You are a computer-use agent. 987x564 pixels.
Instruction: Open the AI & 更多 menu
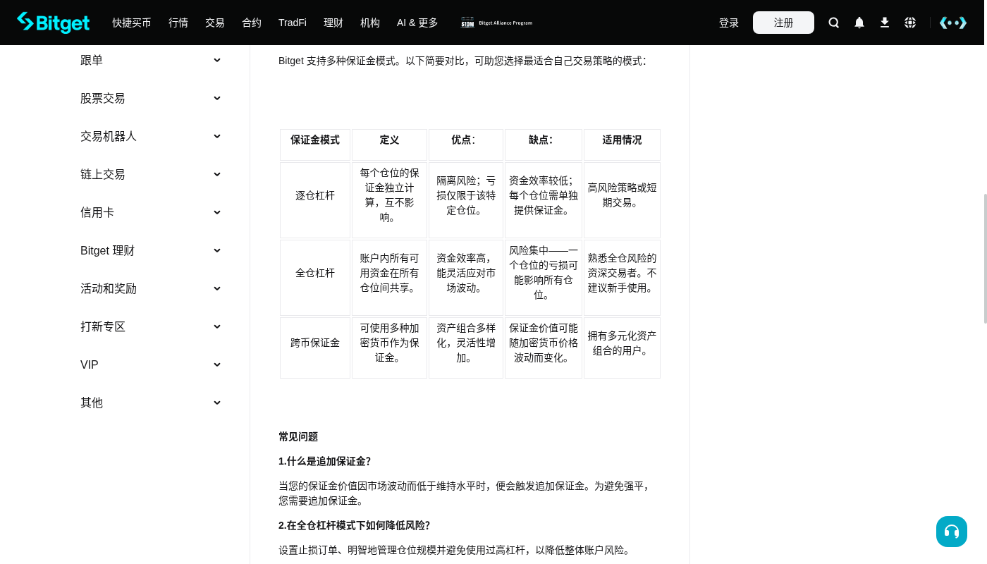[x=417, y=23]
